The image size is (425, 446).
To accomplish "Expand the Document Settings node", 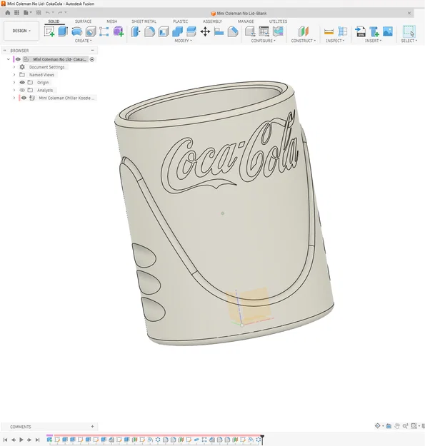I will coord(14,67).
